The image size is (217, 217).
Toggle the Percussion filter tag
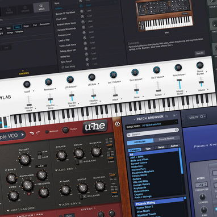click(45, 24)
